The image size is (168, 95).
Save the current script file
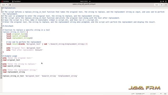tap(157, 5)
